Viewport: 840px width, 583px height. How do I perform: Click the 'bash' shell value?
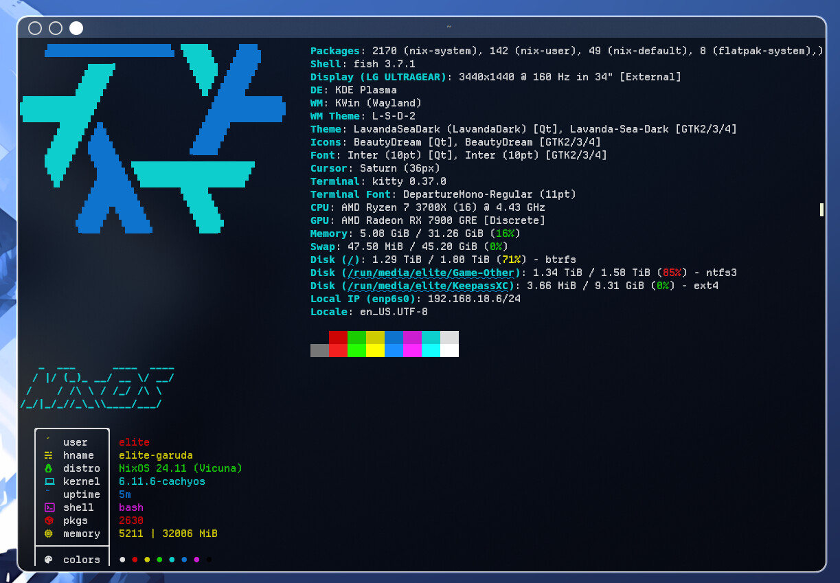click(131, 507)
